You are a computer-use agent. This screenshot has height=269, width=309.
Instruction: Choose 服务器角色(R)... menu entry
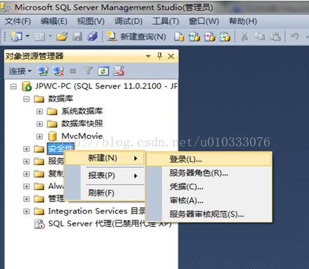point(209,173)
